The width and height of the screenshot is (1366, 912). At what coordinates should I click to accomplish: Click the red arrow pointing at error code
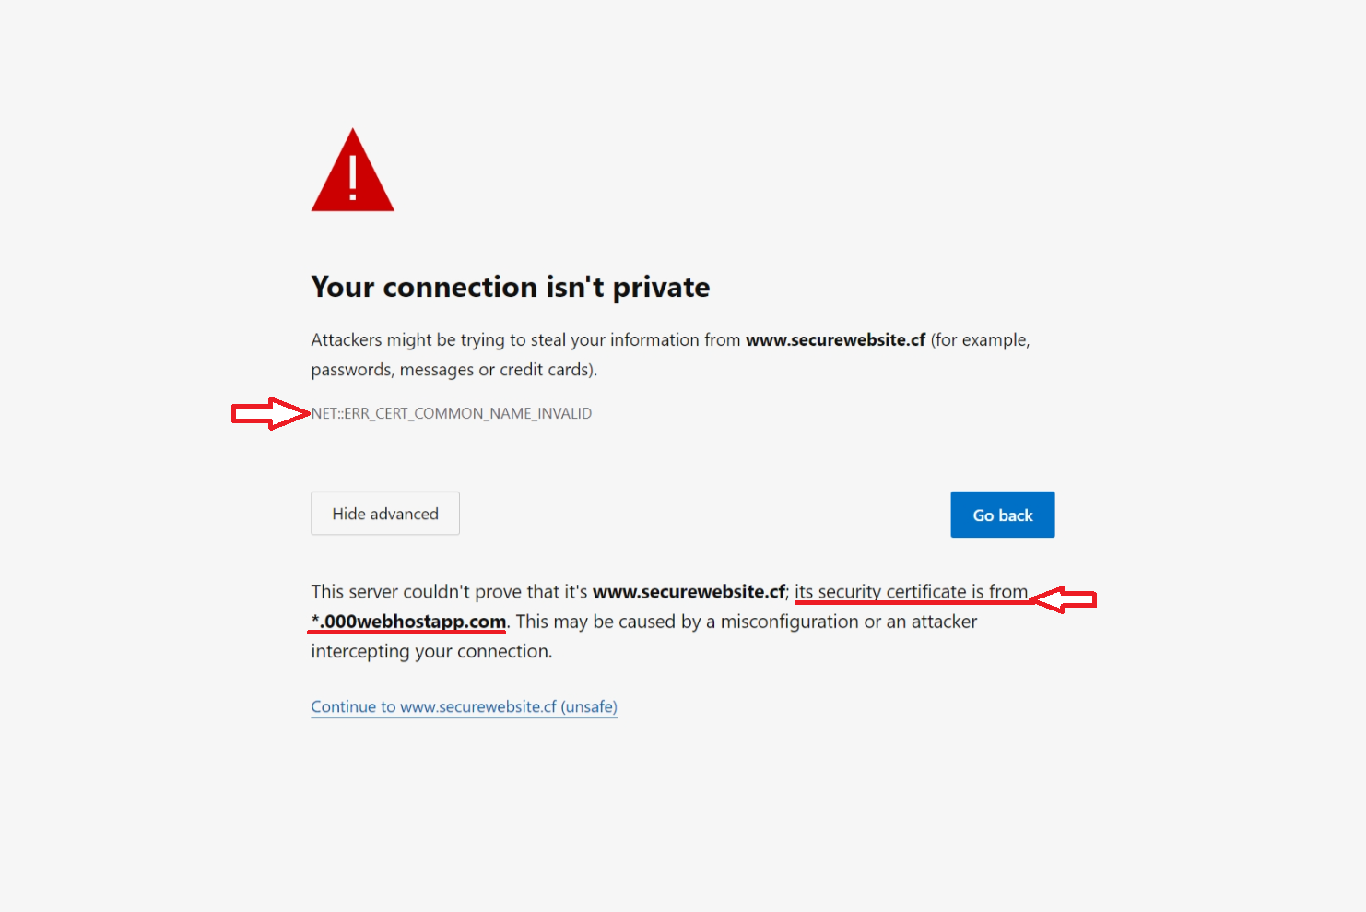point(271,414)
